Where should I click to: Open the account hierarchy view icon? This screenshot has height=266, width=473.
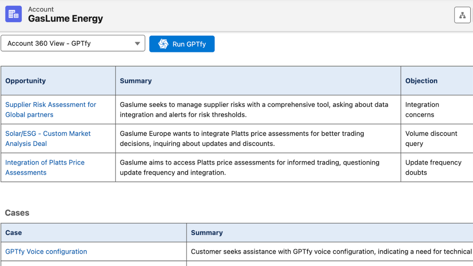[462, 15]
